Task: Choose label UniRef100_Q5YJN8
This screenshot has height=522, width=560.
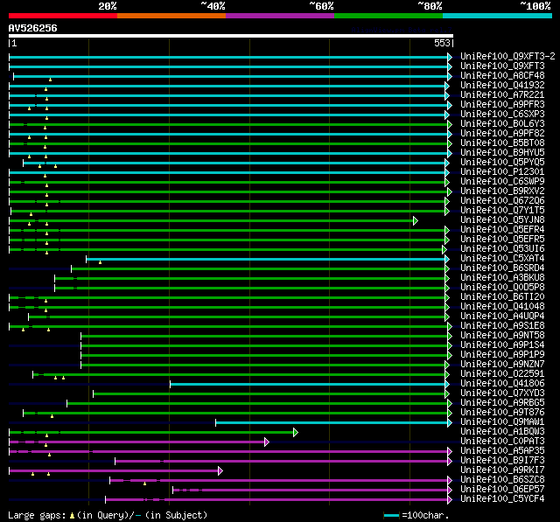Action: 502,220
